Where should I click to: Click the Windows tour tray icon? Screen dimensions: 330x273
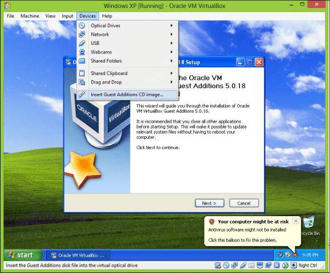[x=288, y=255]
